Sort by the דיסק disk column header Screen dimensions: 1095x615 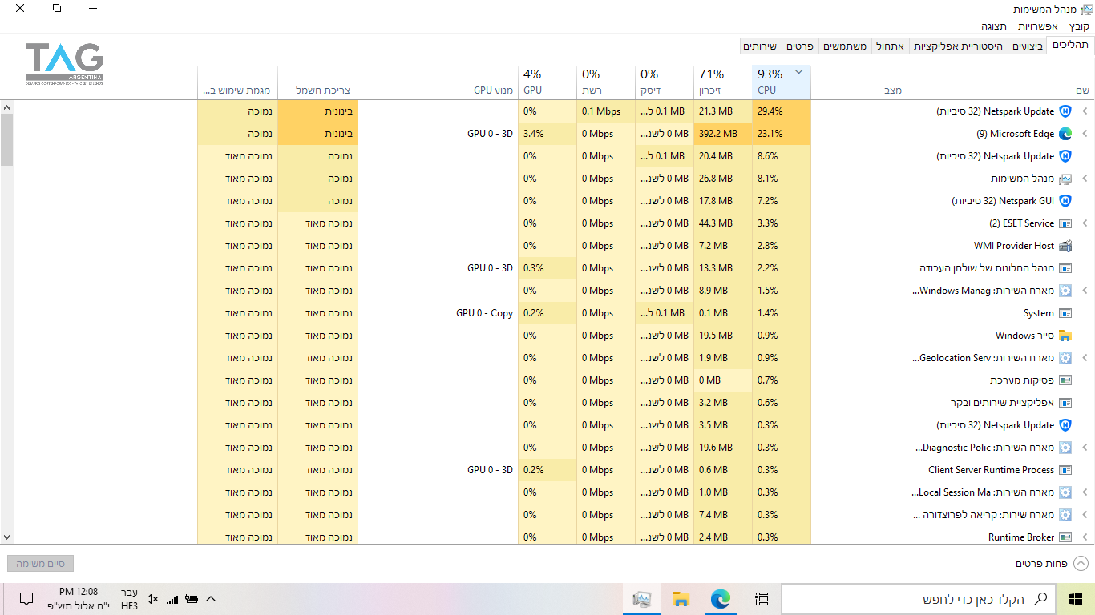[x=664, y=82]
